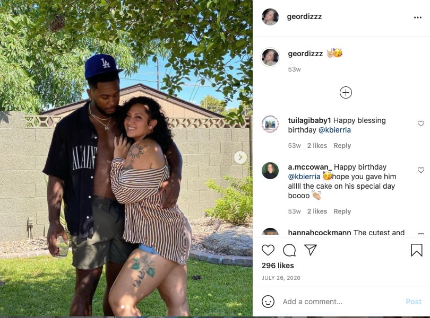Save post with bookmark icon
The height and width of the screenshot is (318, 430).
tap(417, 250)
